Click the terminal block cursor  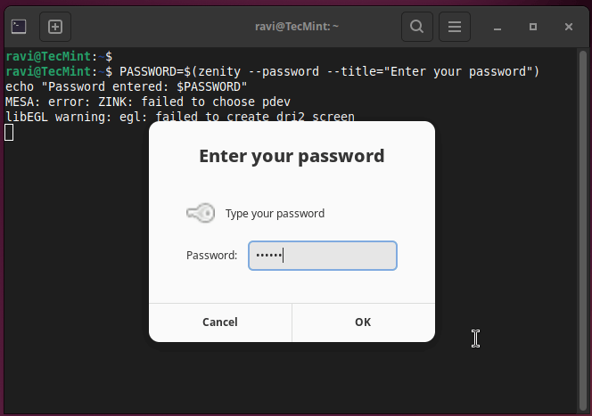pyautogui.click(x=9, y=133)
